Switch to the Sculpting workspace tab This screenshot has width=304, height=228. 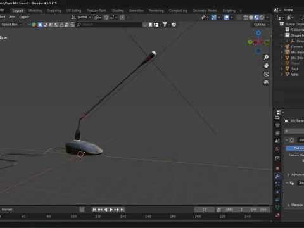click(x=54, y=11)
